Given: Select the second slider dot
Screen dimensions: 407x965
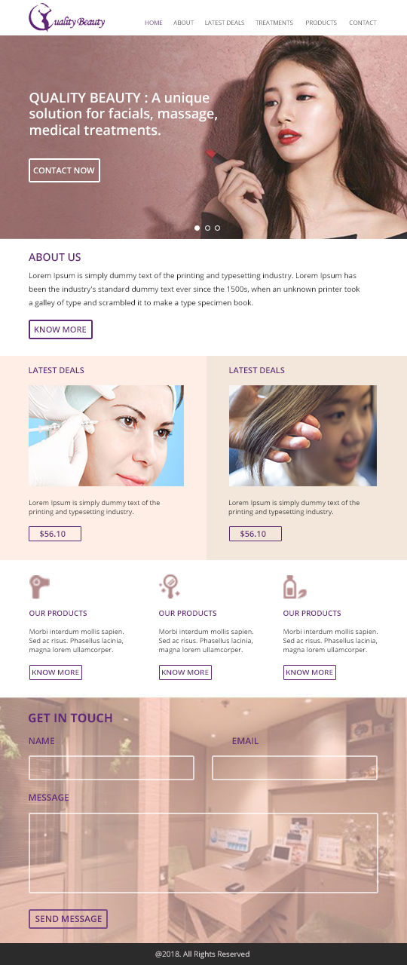Looking at the screenshot, I should click(x=207, y=228).
